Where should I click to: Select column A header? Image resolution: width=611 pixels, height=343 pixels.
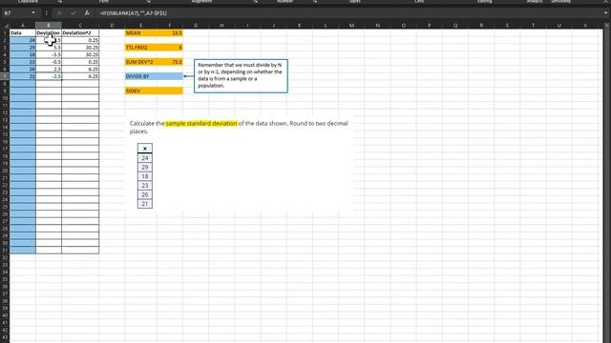(x=23, y=26)
